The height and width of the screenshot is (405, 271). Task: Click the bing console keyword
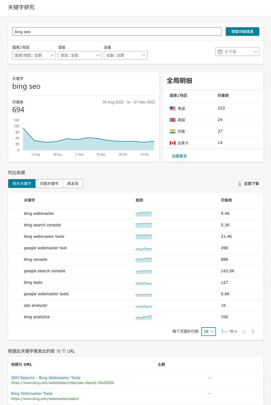pyautogui.click(x=36, y=259)
